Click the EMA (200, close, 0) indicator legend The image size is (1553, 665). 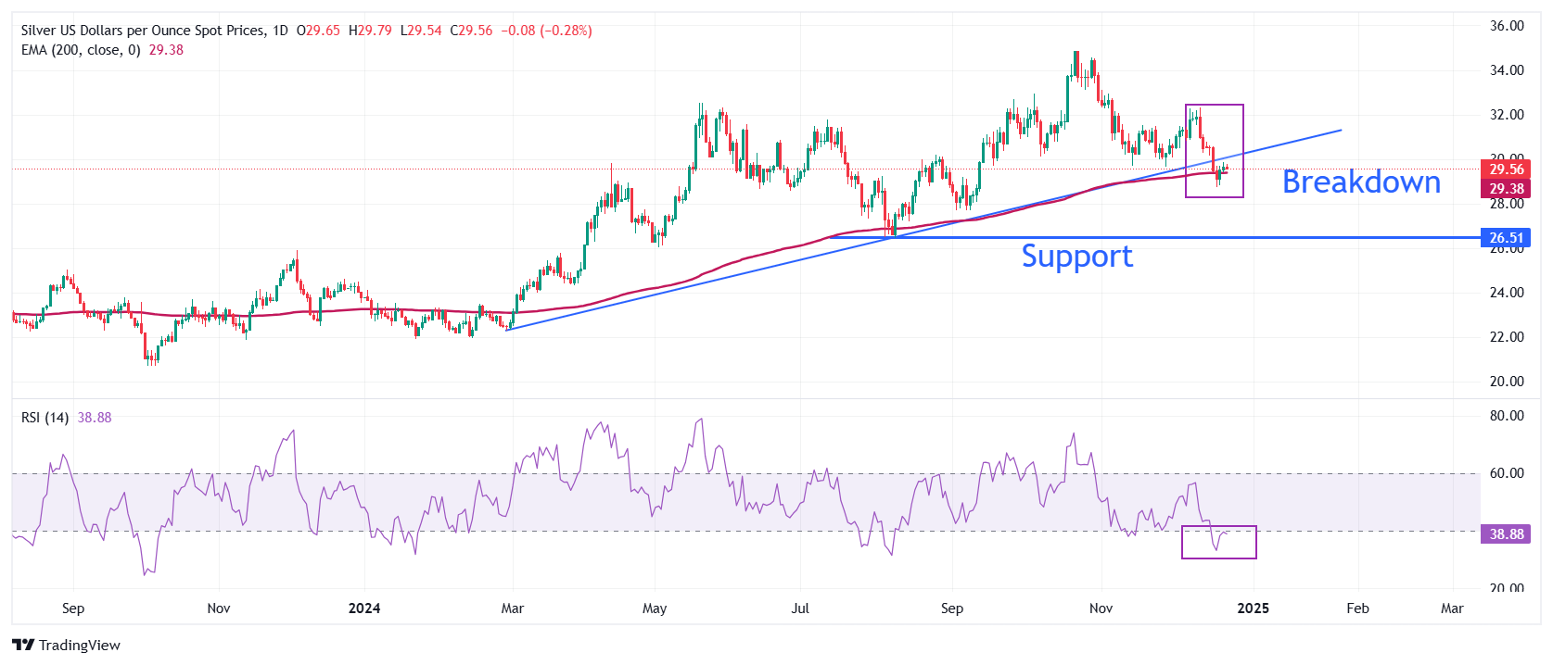pos(81,50)
